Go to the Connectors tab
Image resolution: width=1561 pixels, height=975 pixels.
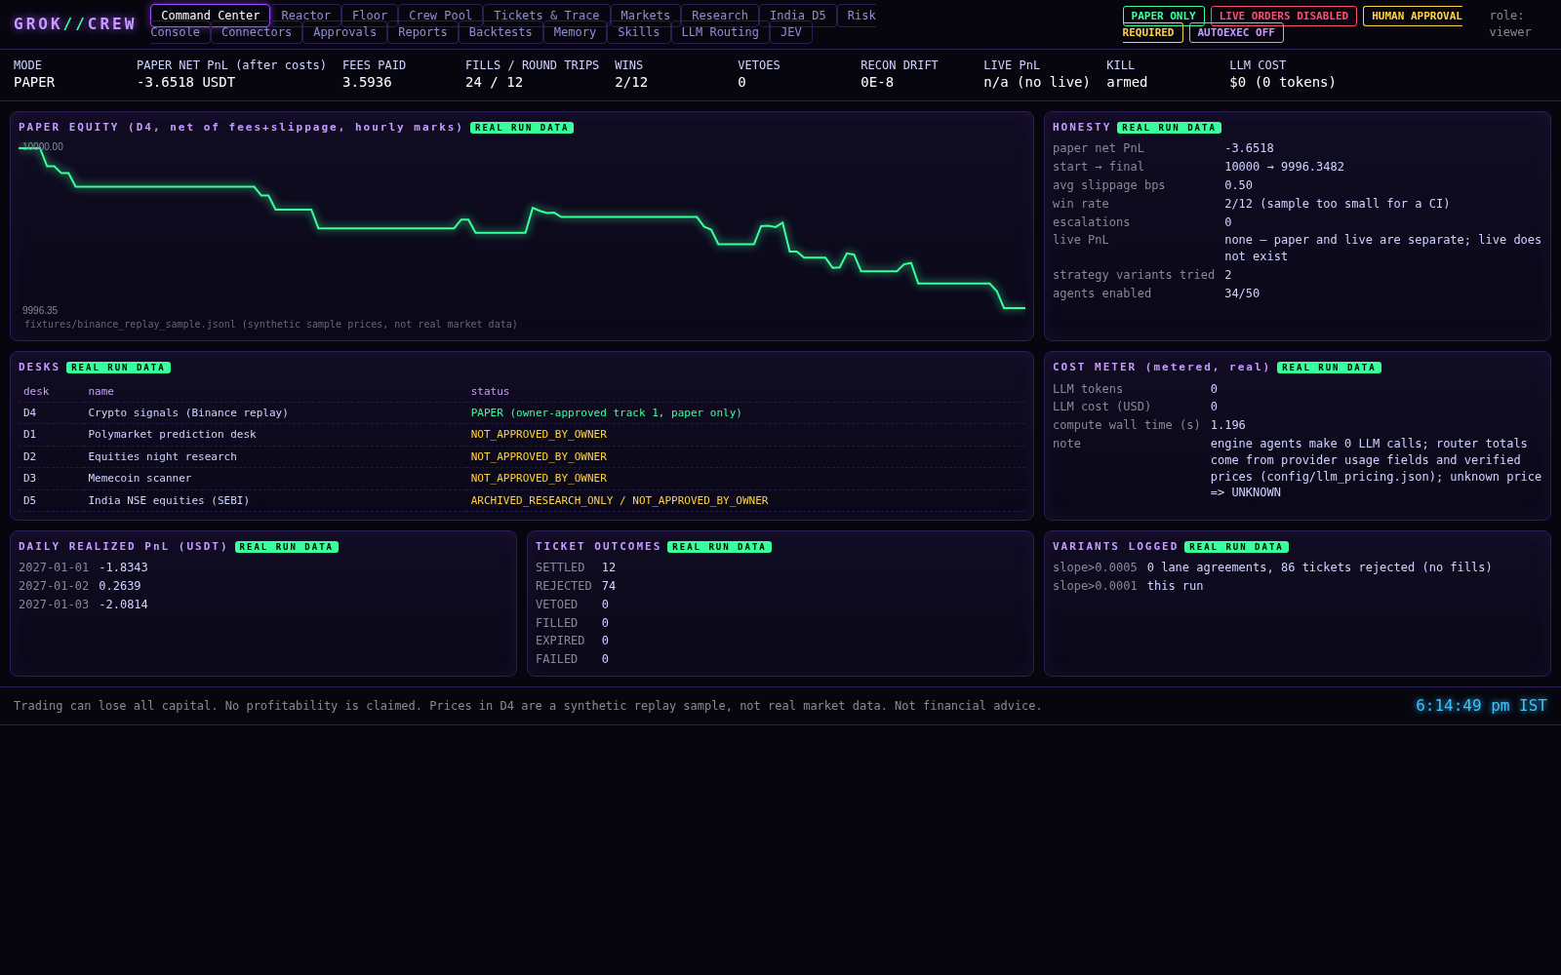point(257,33)
